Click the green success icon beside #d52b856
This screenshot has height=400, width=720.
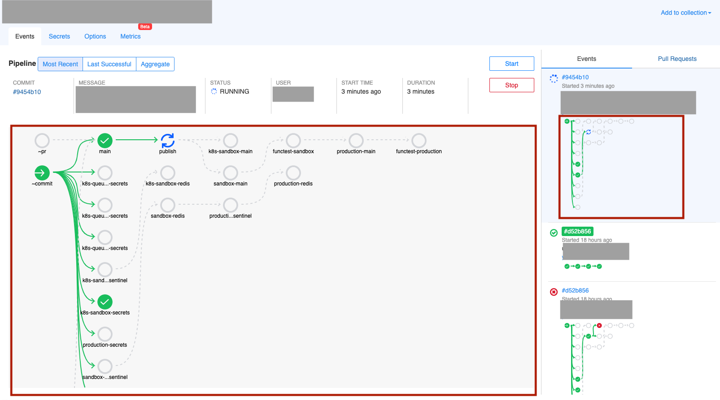click(x=554, y=232)
